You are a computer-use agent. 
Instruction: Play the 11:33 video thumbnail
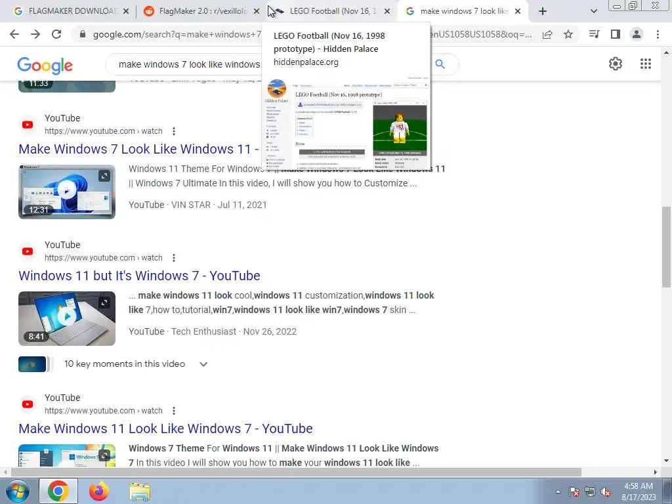67,86
